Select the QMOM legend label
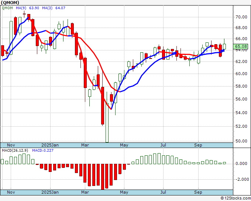 coord(7,8)
